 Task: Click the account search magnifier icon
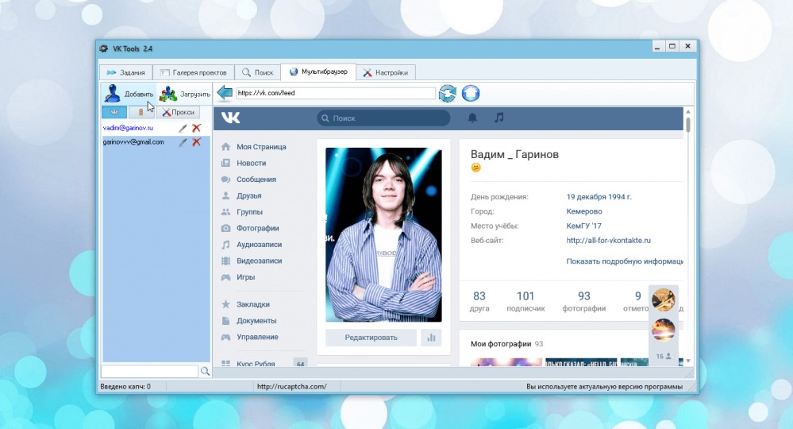[205, 371]
